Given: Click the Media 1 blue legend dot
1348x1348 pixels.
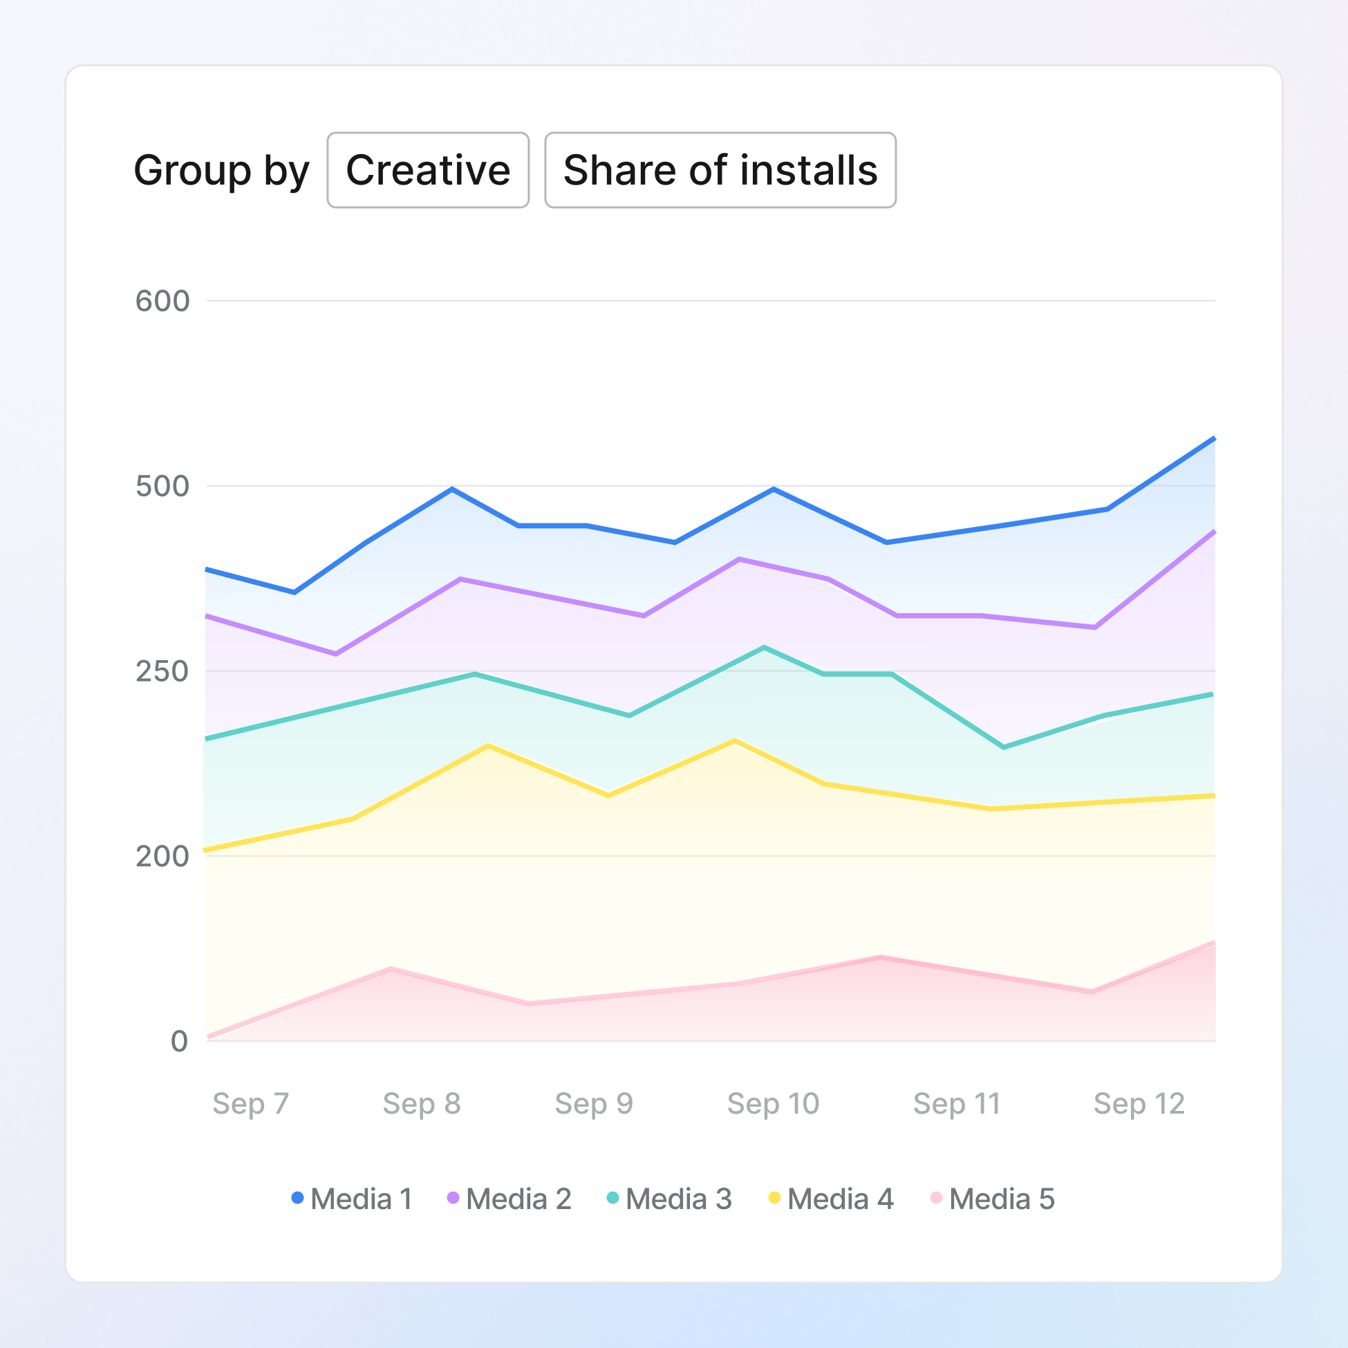Looking at the screenshot, I should pyautogui.click(x=299, y=1199).
